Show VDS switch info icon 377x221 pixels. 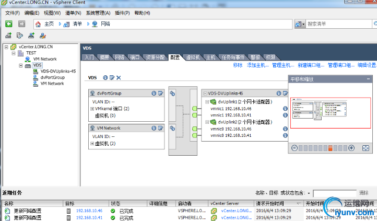105,78
